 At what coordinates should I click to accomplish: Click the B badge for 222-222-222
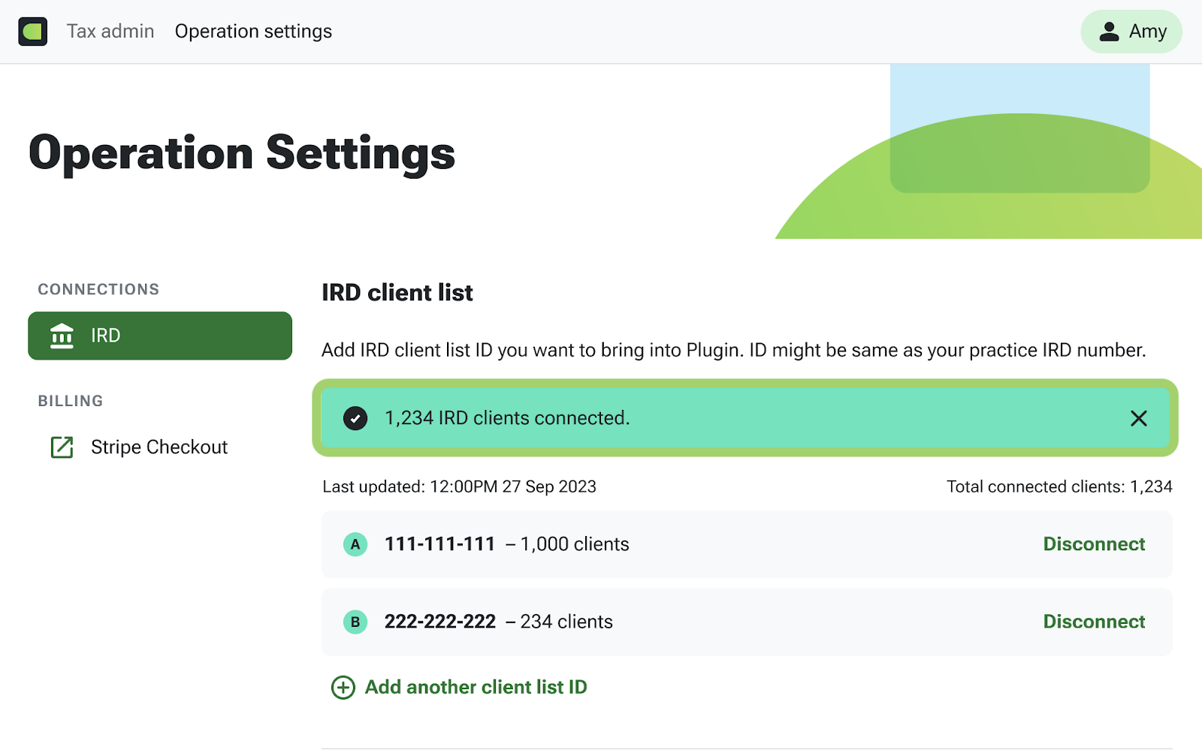pos(355,622)
